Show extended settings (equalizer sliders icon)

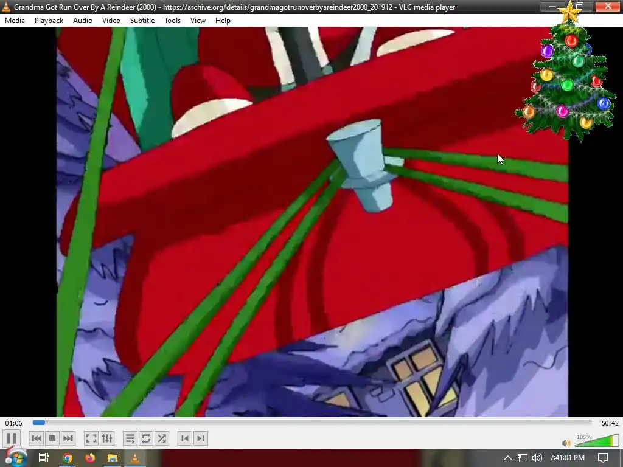107,438
